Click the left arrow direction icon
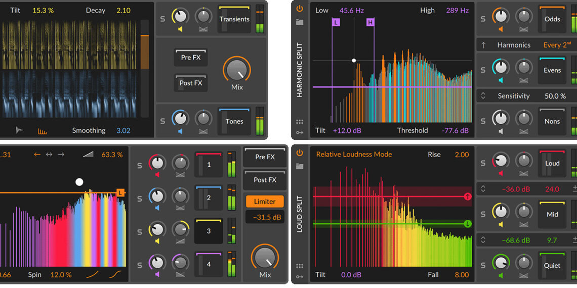Image resolution: width=577 pixels, height=288 pixels. [x=37, y=155]
